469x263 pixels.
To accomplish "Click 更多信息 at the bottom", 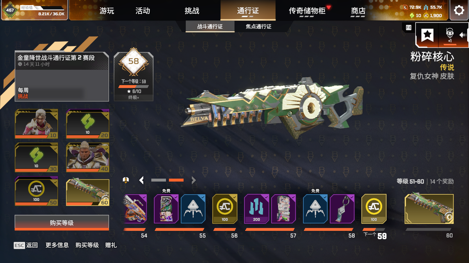I will click(x=57, y=245).
